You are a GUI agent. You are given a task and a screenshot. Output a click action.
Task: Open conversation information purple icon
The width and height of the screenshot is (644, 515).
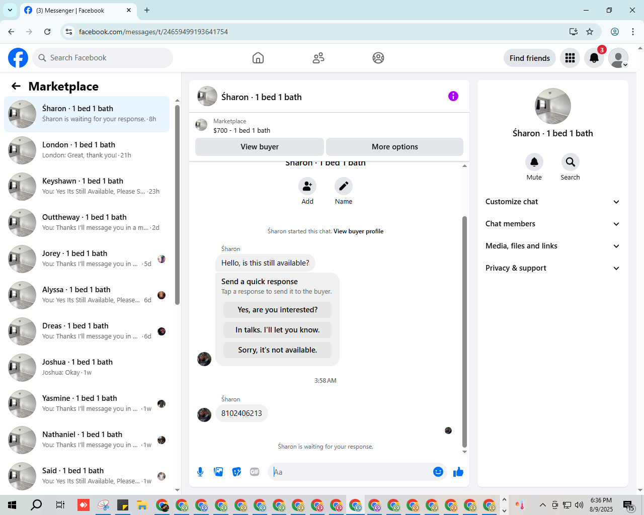click(453, 96)
